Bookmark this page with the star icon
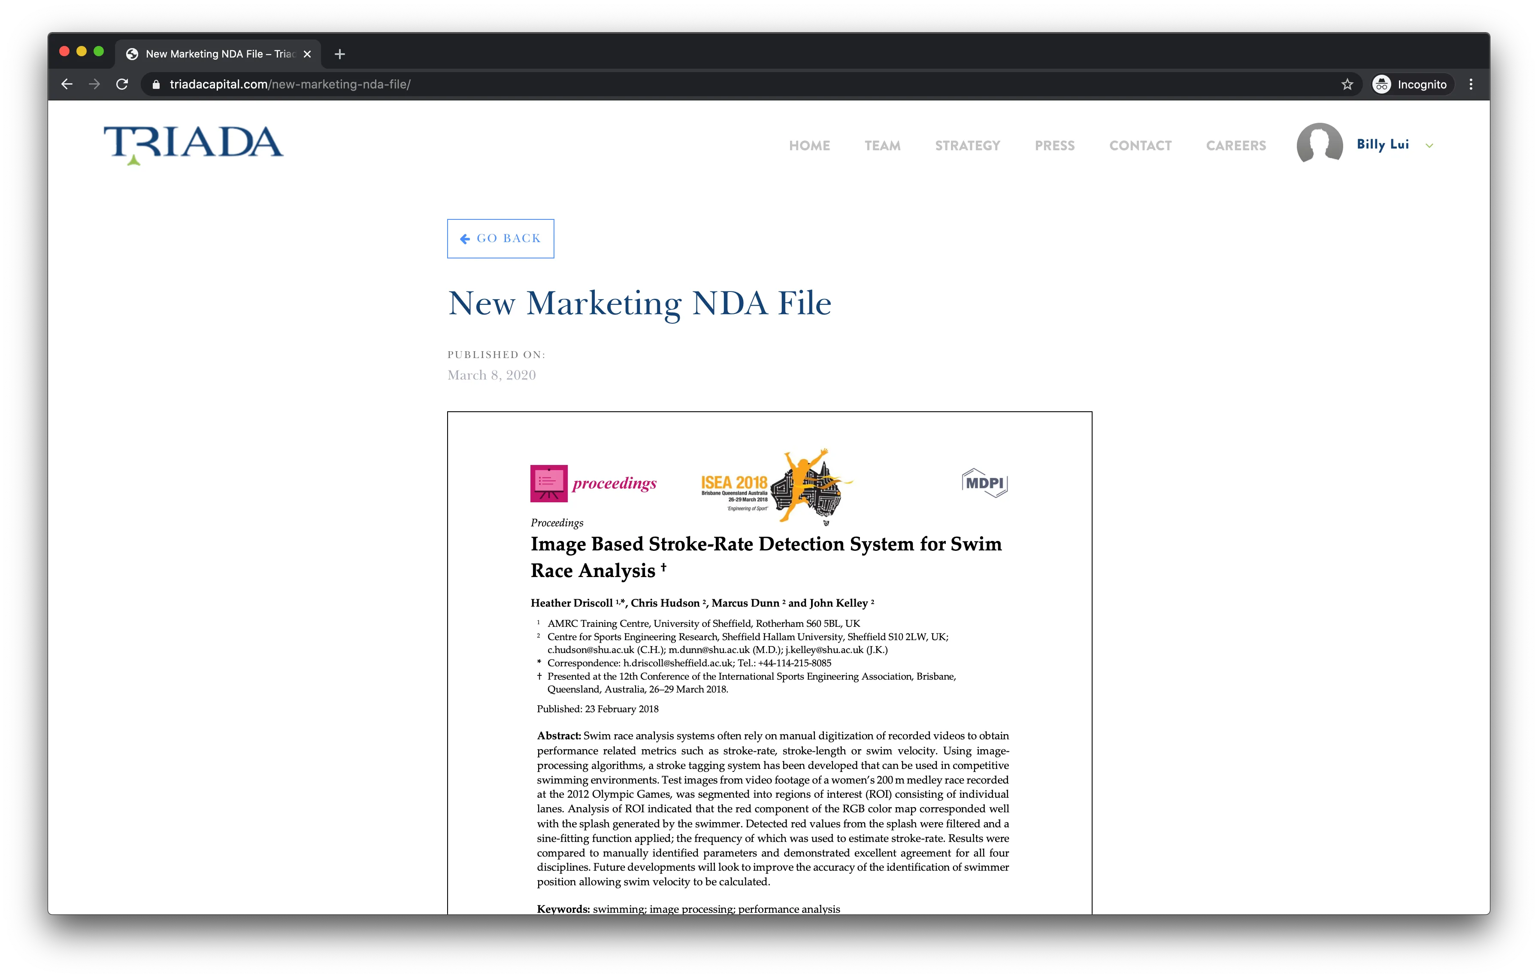The image size is (1538, 978). tap(1347, 84)
